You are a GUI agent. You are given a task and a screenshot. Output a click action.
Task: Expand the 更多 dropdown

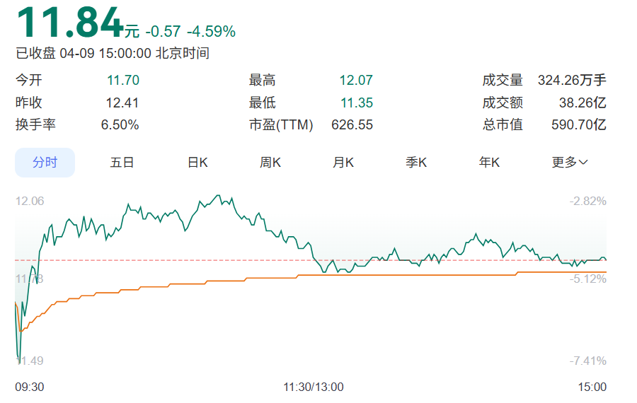coord(570,163)
